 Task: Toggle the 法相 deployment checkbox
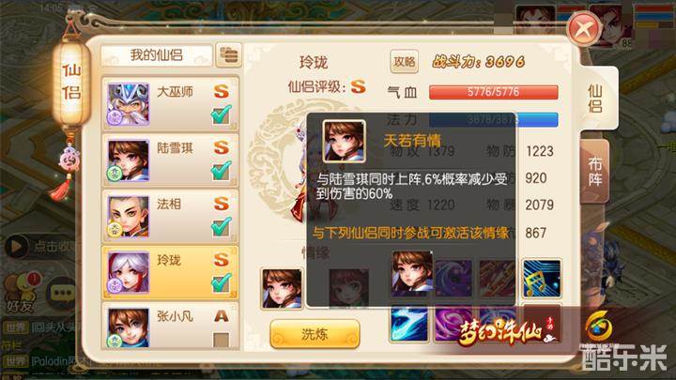pyautogui.click(x=222, y=227)
